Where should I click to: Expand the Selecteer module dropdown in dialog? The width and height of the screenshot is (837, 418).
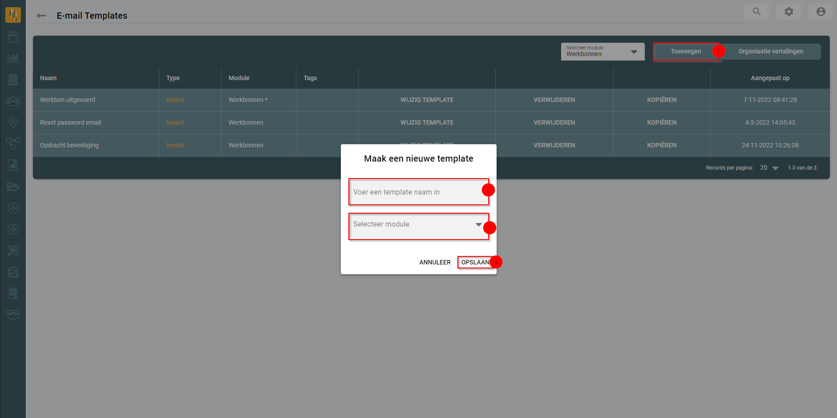point(418,225)
